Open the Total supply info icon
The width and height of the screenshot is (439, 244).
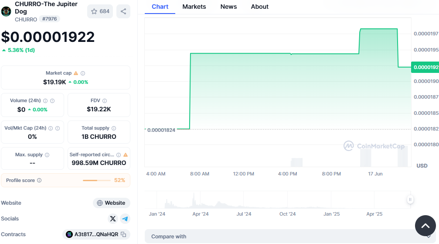(x=114, y=128)
